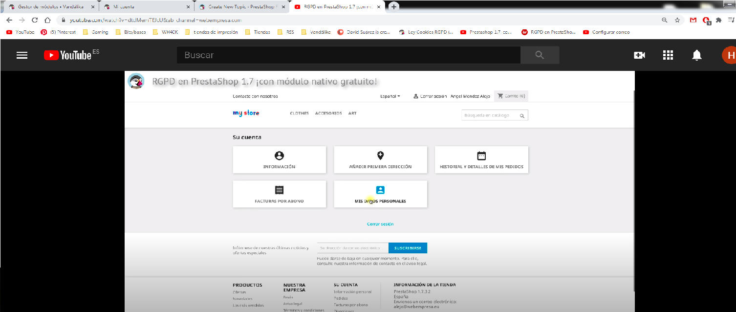Open the Gaming bookmarks folder
This screenshot has width=736, height=312.
click(x=95, y=32)
